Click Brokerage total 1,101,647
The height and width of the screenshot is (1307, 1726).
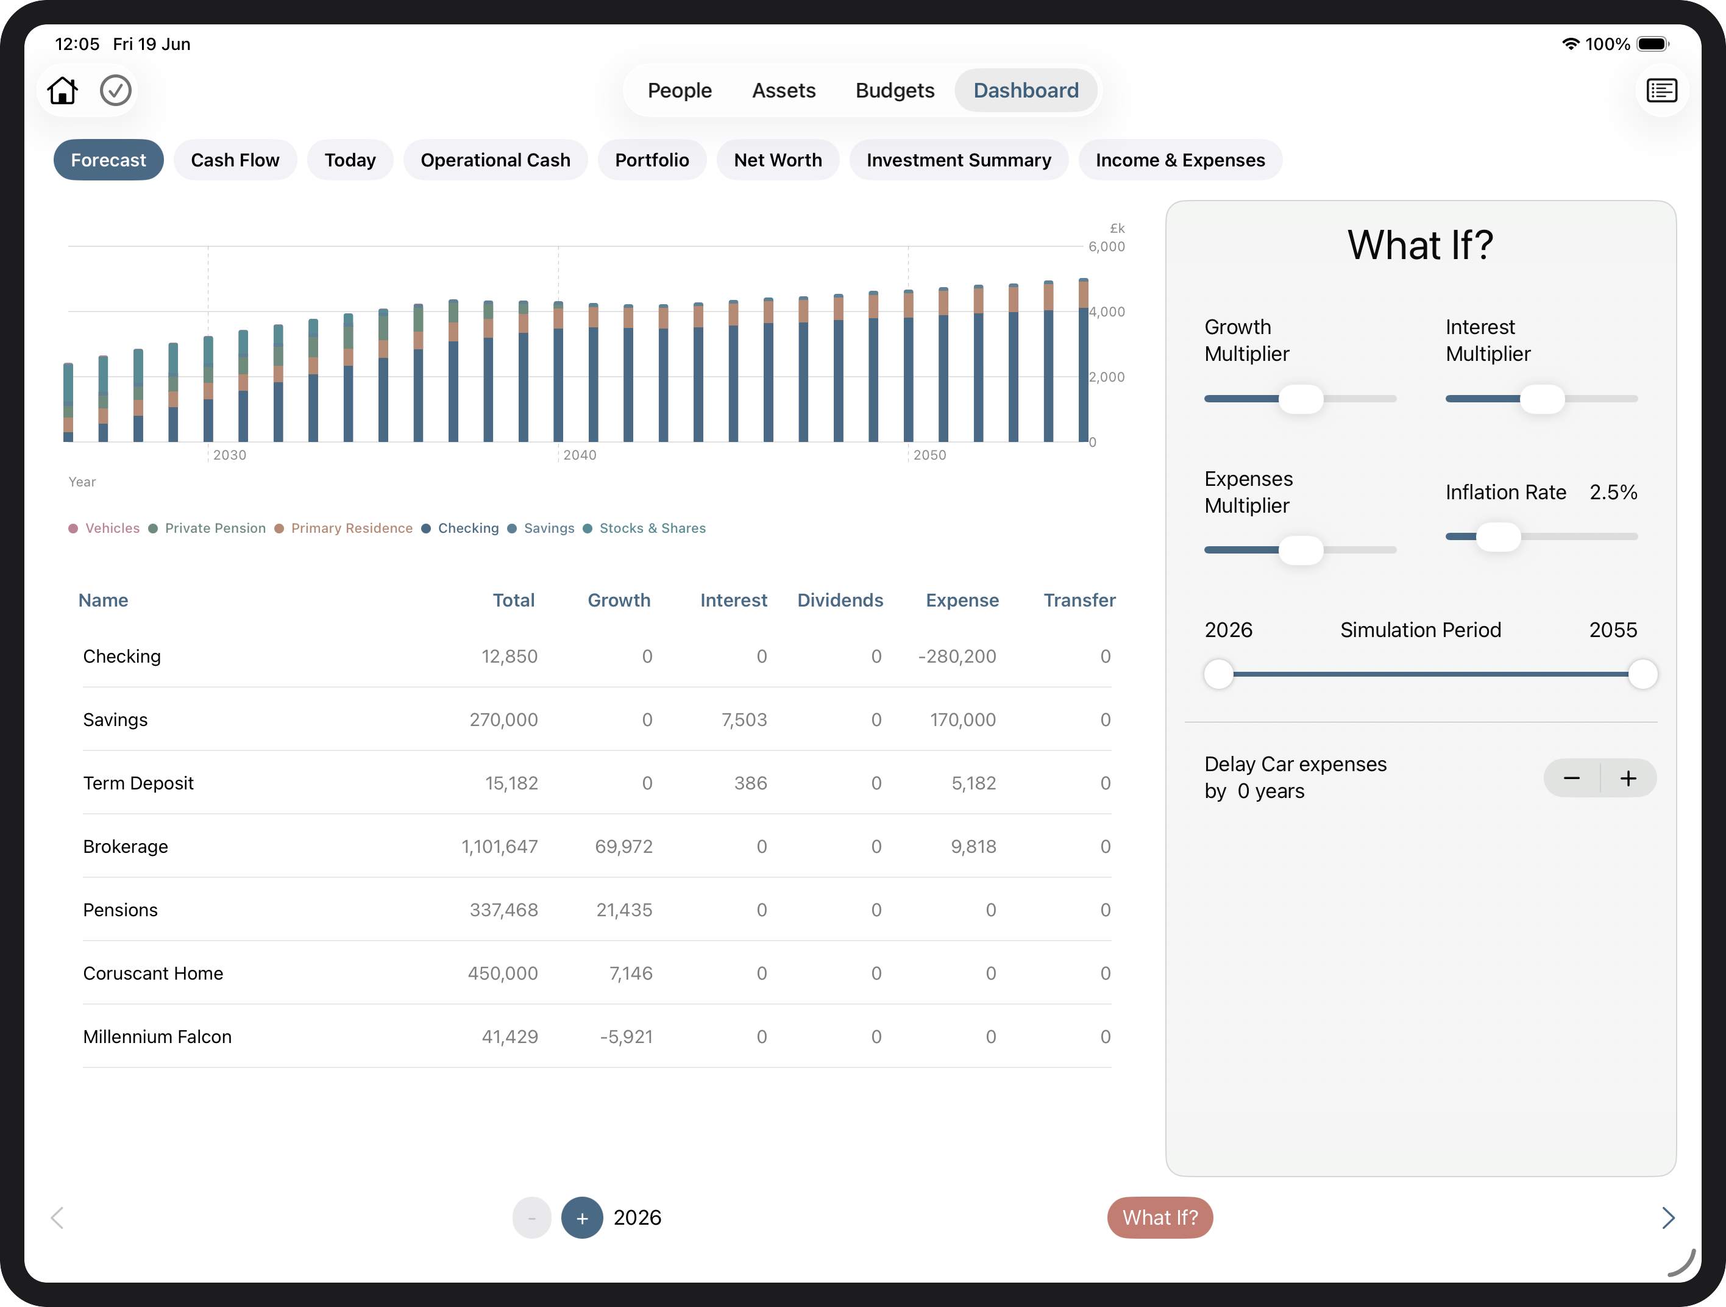499,847
